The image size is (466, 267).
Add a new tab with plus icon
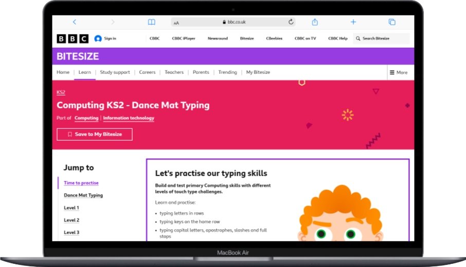pos(353,22)
